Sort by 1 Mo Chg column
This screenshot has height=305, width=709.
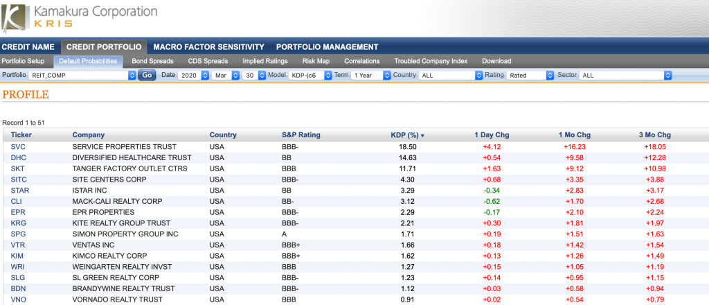point(574,135)
